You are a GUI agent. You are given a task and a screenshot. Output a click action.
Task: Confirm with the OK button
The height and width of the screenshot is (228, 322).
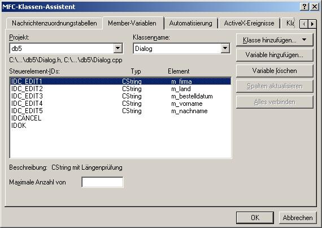coord(255,217)
